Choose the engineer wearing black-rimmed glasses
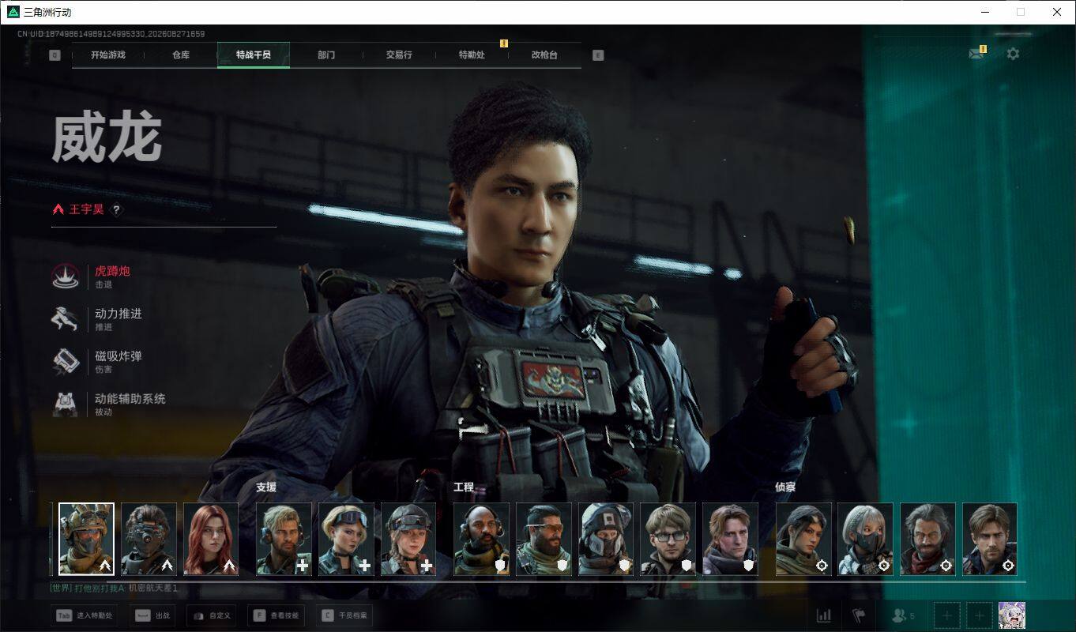 pyautogui.click(x=668, y=539)
